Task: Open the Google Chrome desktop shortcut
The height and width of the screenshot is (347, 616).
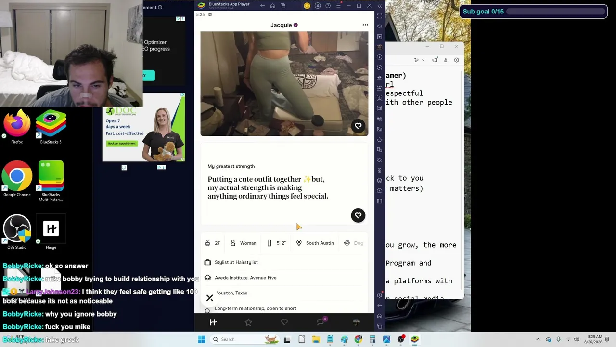Action: [17, 179]
